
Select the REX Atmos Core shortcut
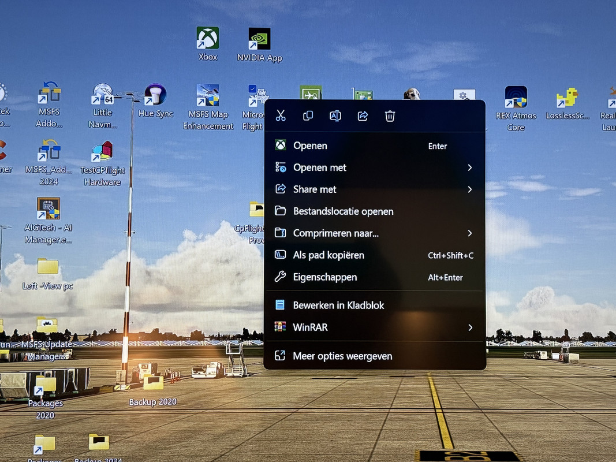pos(516,109)
